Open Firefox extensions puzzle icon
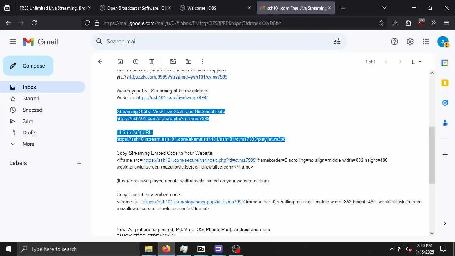 click(408, 23)
